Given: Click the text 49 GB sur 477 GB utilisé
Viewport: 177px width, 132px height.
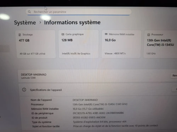Looking at the screenshot, I should click(33, 54).
